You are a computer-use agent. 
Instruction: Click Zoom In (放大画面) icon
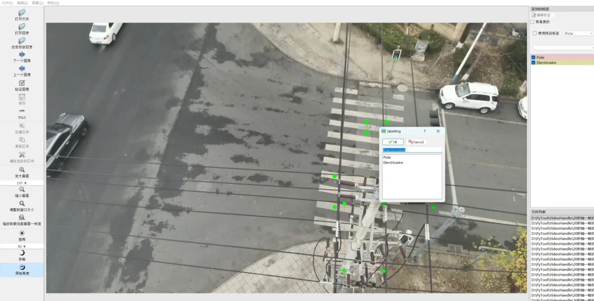tap(22, 169)
